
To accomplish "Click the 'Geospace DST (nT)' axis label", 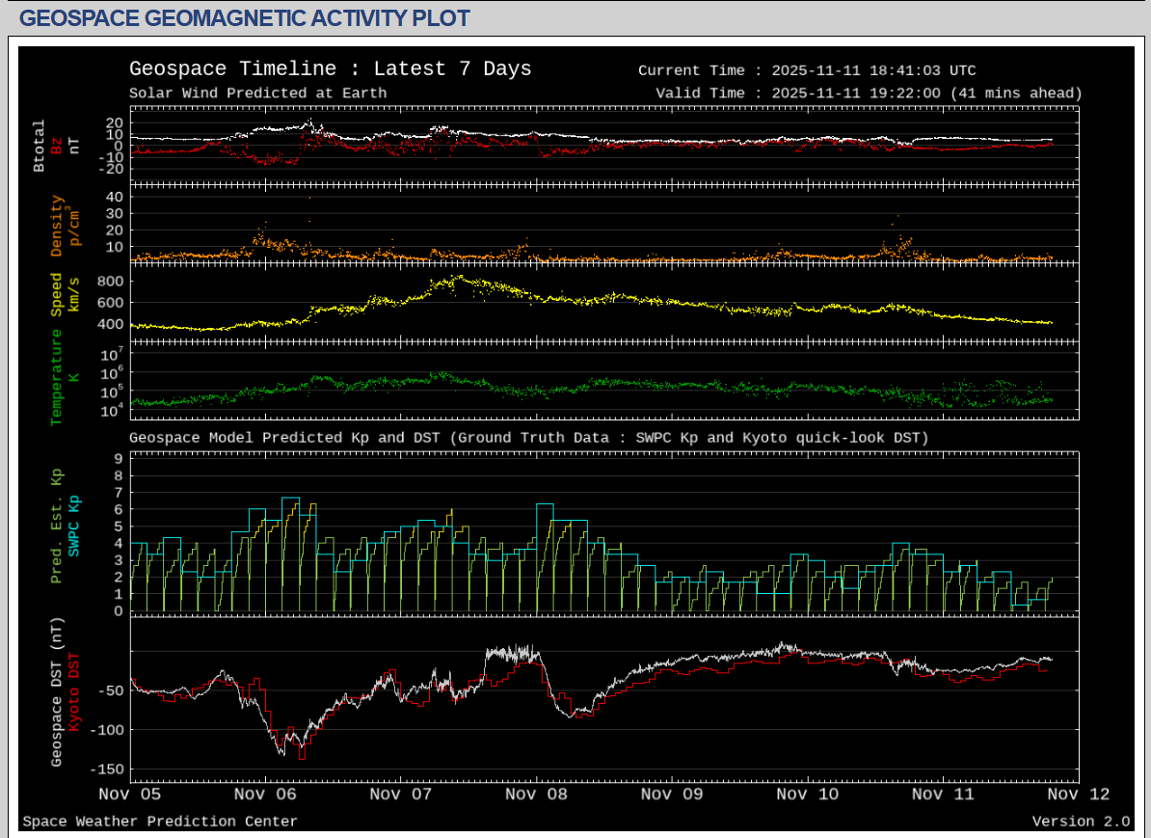I will 57,692.
